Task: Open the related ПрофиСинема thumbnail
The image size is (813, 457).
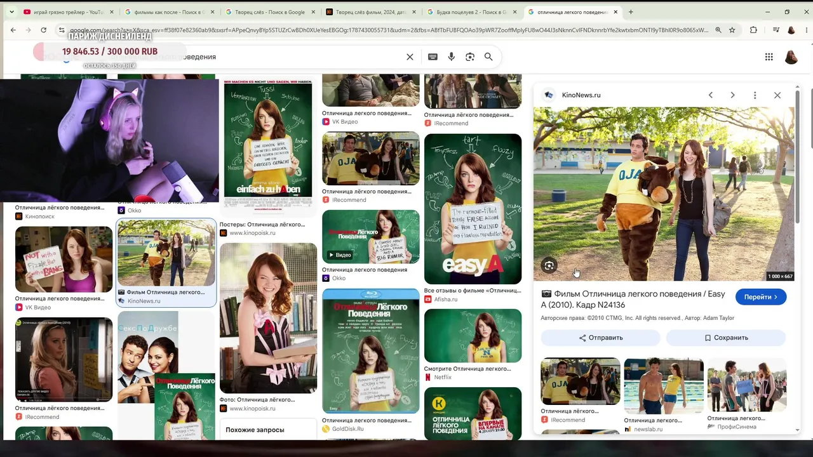Action: [747, 385]
